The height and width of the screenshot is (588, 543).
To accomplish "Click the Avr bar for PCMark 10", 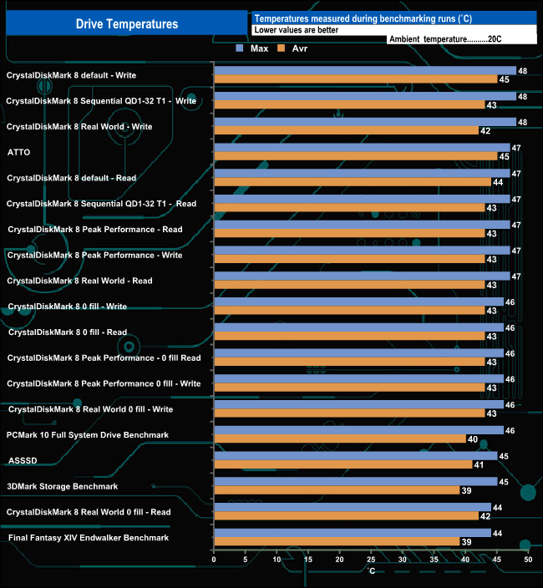I will point(340,439).
